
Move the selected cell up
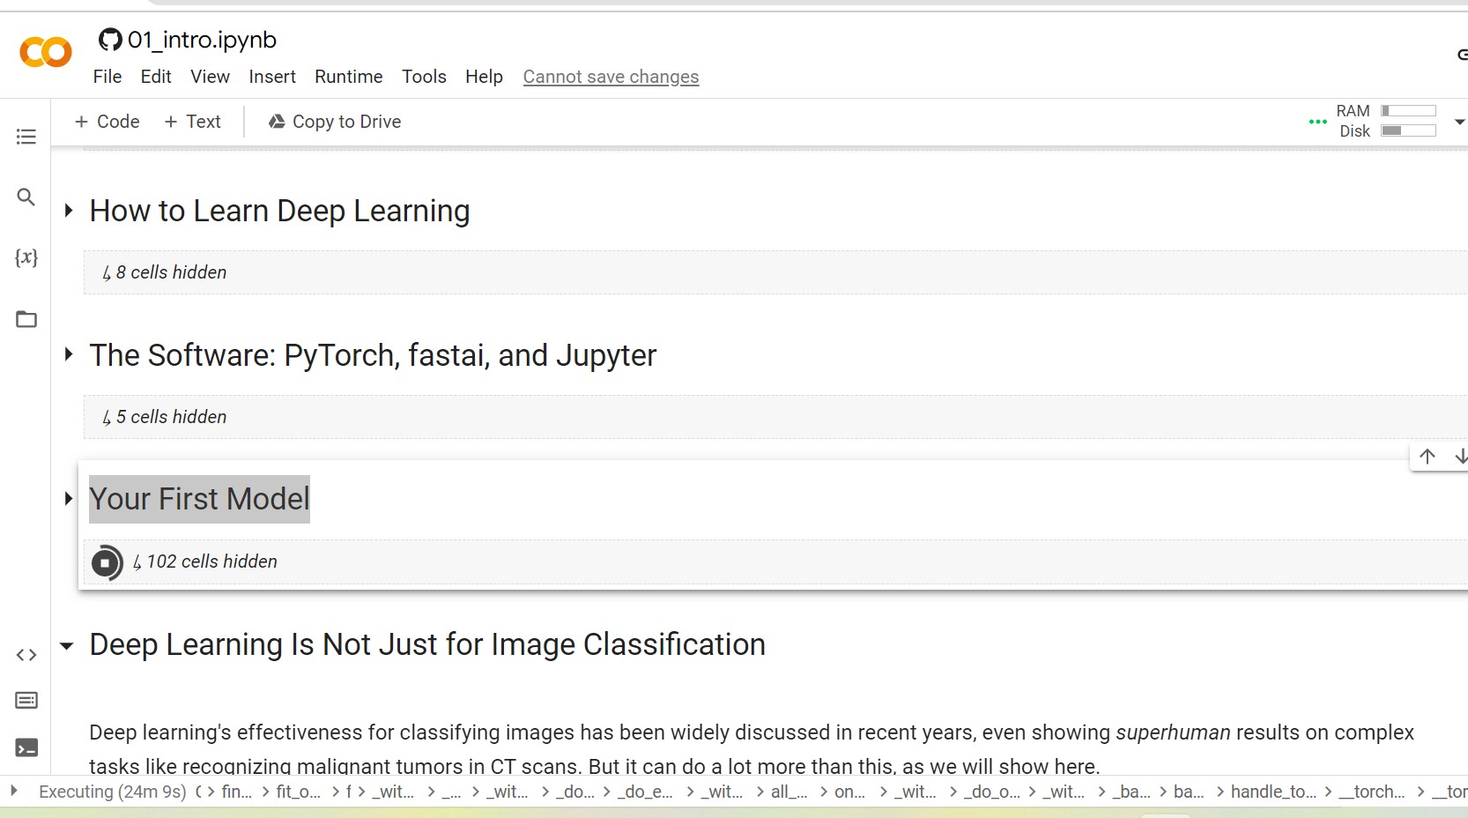pos(1426,457)
